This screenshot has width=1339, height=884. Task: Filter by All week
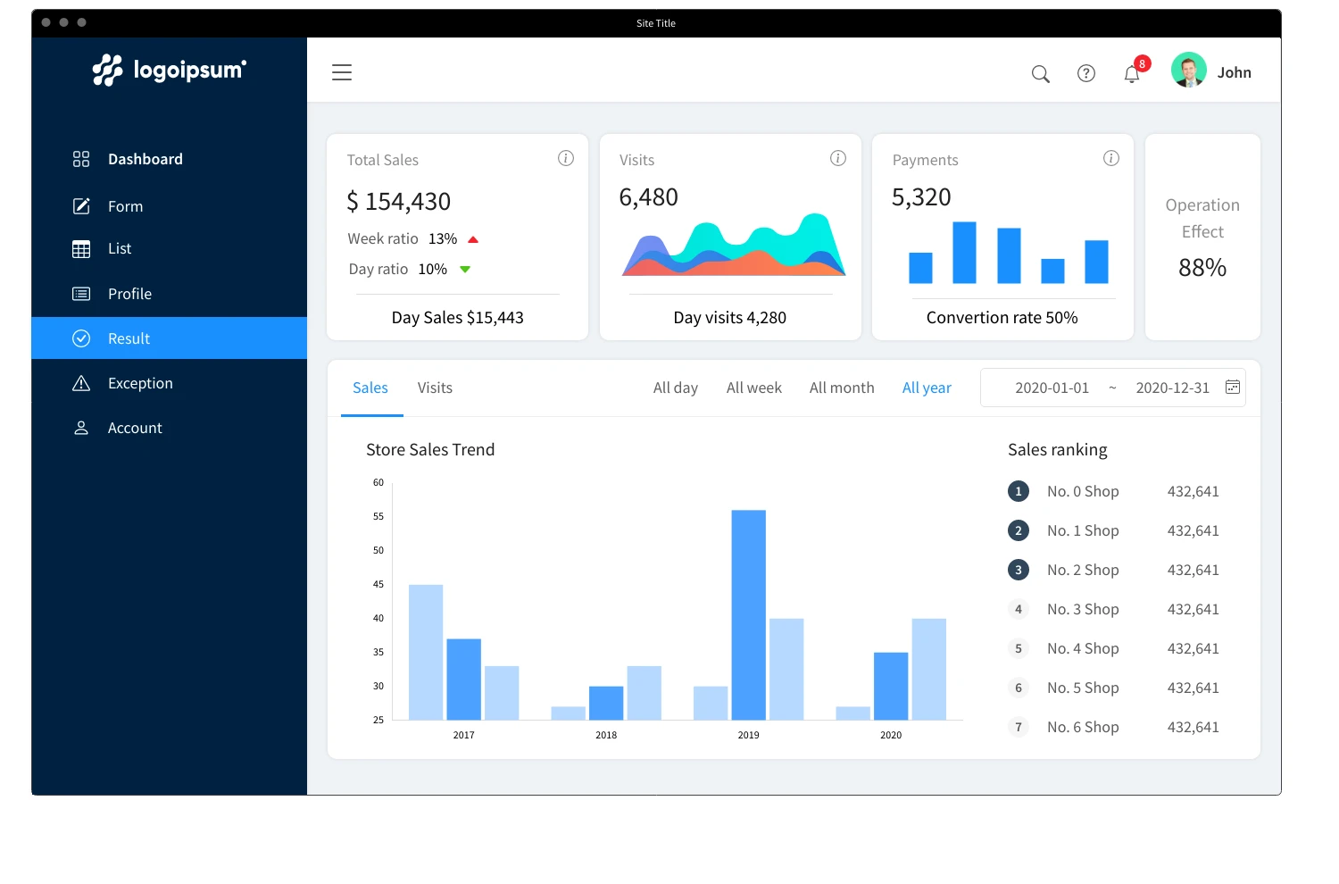click(x=753, y=388)
